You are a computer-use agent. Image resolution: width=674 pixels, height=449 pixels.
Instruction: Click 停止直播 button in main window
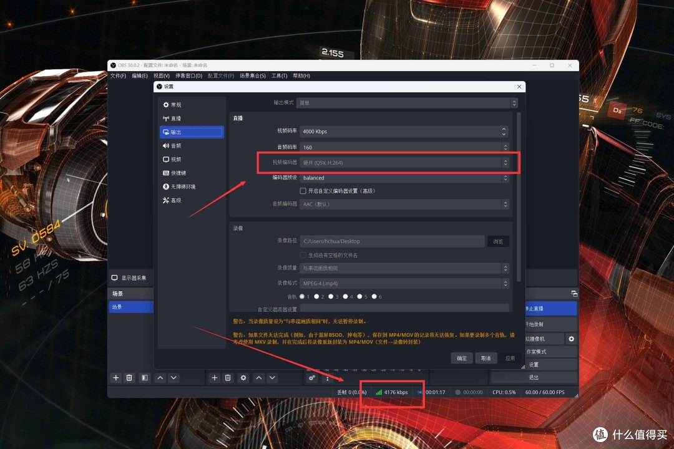(552, 309)
